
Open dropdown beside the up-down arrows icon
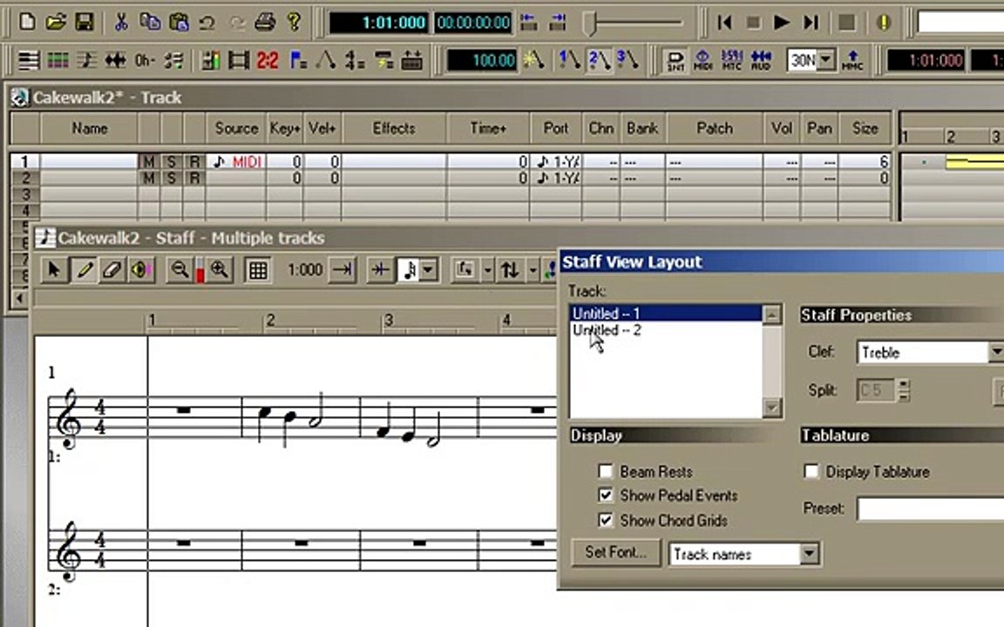point(533,271)
